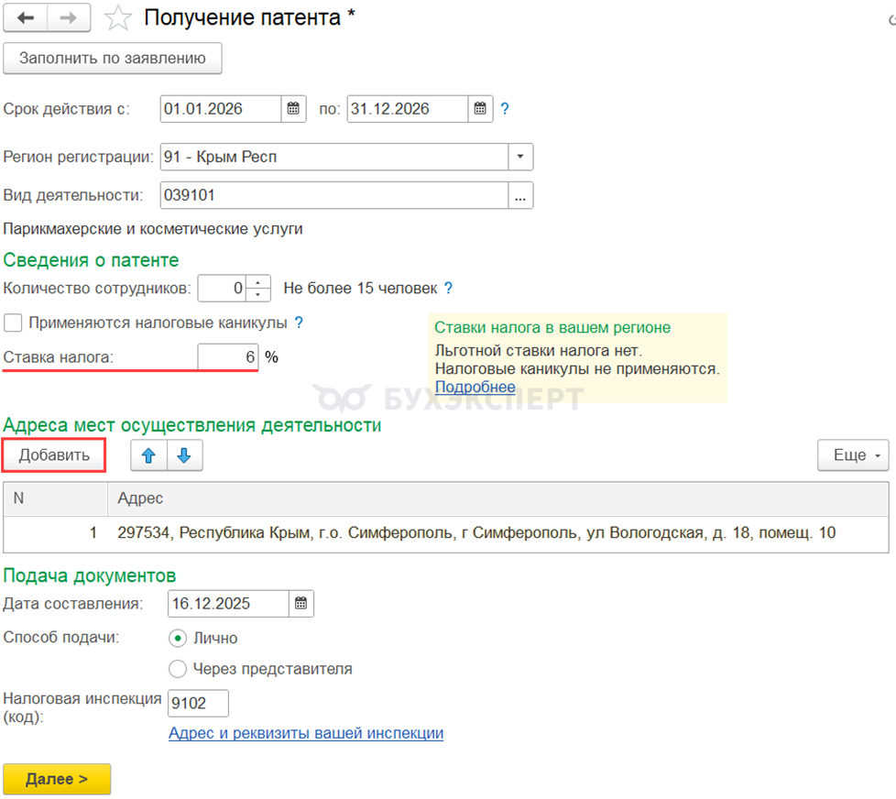Select the "Лично" submission method
896x799 pixels.
pyautogui.click(x=178, y=638)
